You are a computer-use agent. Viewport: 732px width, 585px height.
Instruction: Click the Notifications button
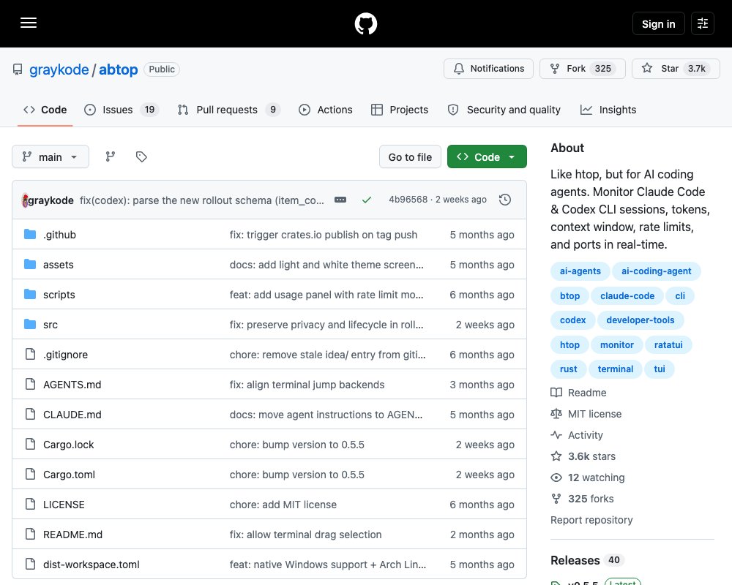488,69
